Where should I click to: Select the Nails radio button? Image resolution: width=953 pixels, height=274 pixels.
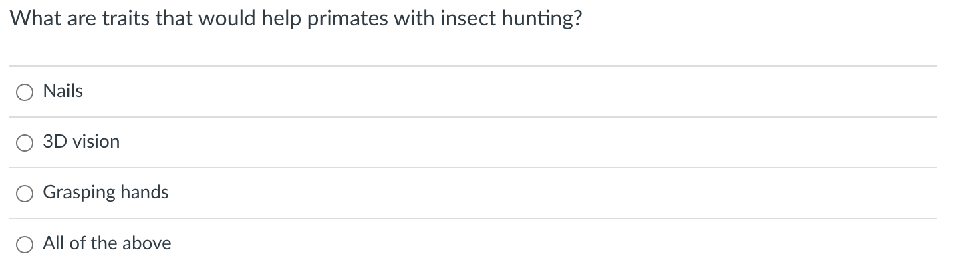25,92
